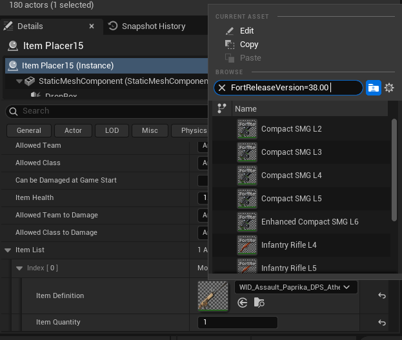Select Compact SMG L4 asset
Viewport: 402px width, 340px height.
[x=301, y=175]
